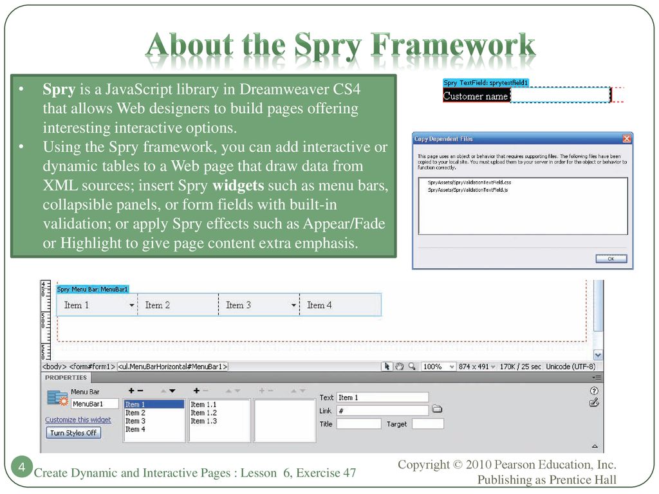Add a third-level item with the third plus button
The height and width of the screenshot is (494, 659).
click(261, 390)
